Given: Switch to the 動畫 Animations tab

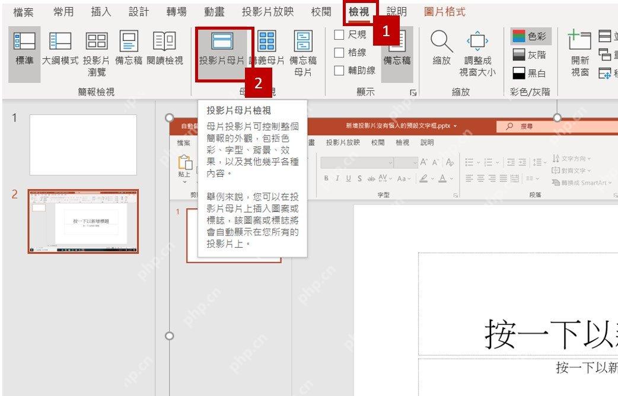Looking at the screenshot, I should pos(214,12).
